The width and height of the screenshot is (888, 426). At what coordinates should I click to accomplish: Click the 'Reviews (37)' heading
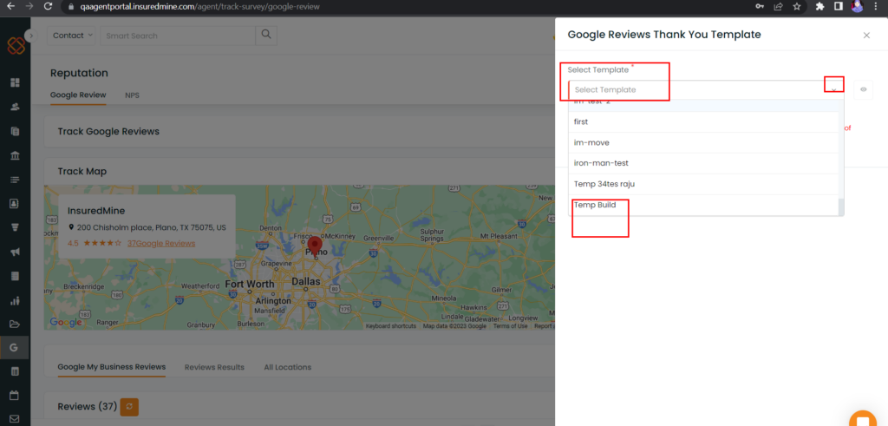click(88, 407)
